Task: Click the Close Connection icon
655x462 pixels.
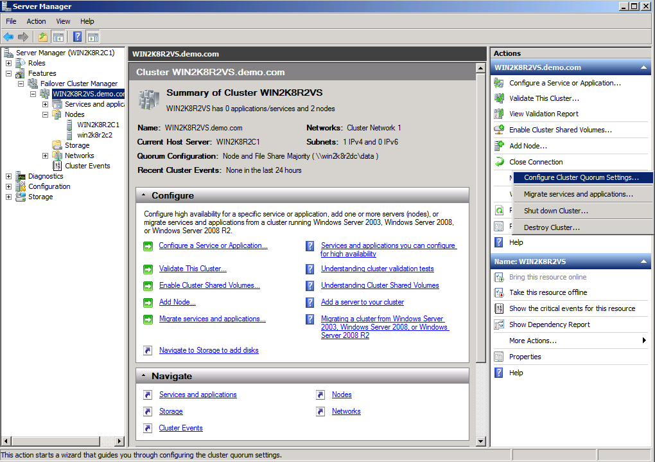Action: tap(500, 161)
